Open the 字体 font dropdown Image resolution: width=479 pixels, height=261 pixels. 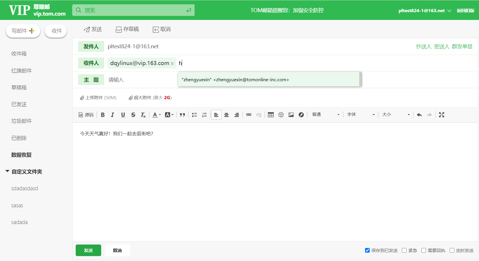[x=360, y=114]
